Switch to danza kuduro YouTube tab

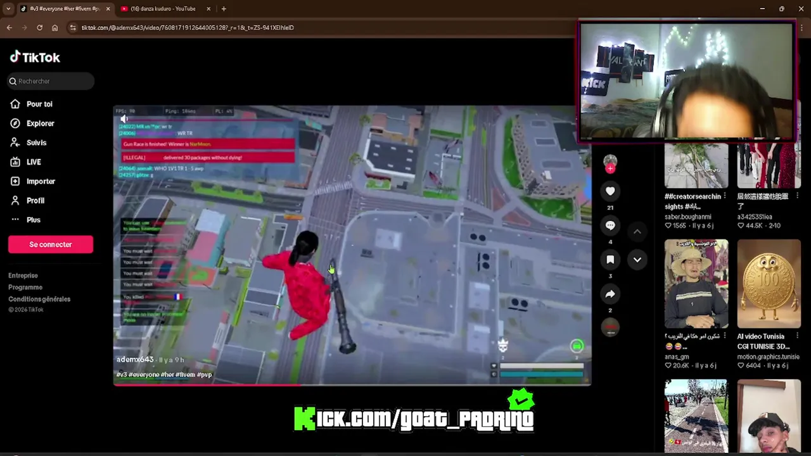click(x=163, y=9)
